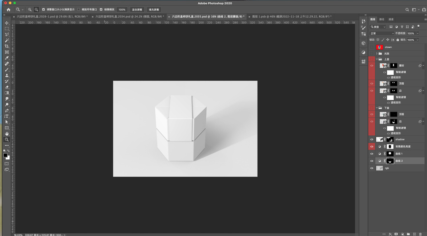
Task: Open the 3D panel cube icon
Action: (x=363, y=43)
